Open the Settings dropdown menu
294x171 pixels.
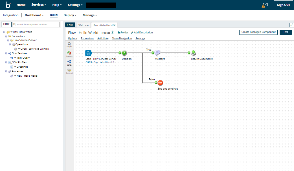click(x=75, y=5)
